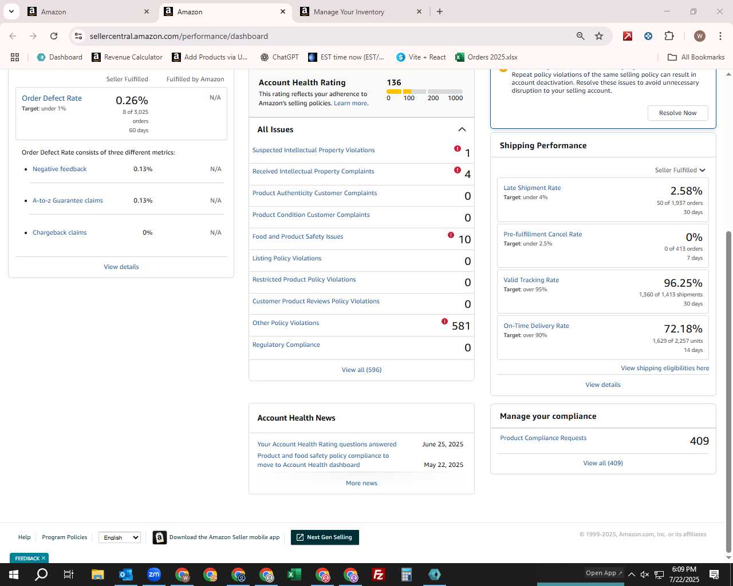Switch to the first Amazon tab

[x=88, y=11]
